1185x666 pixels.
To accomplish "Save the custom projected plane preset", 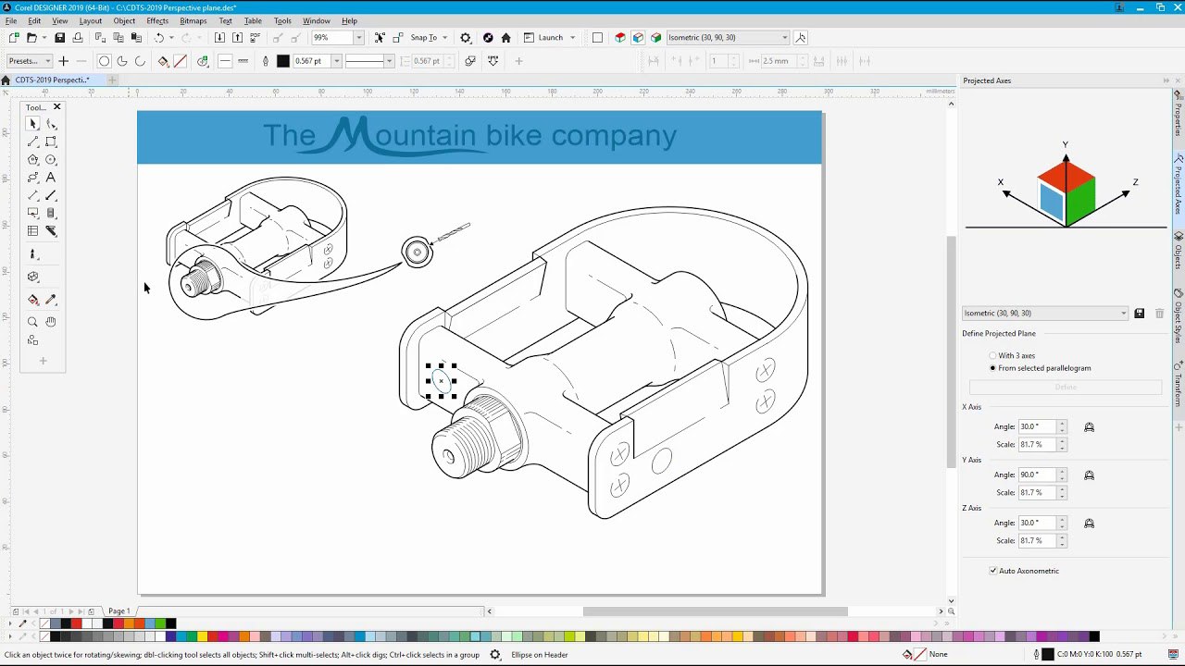I will 1140,314.
